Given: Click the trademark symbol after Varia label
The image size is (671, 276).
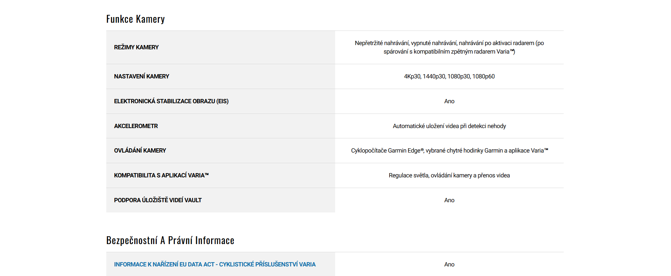Looking at the screenshot, I should click(x=207, y=174).
